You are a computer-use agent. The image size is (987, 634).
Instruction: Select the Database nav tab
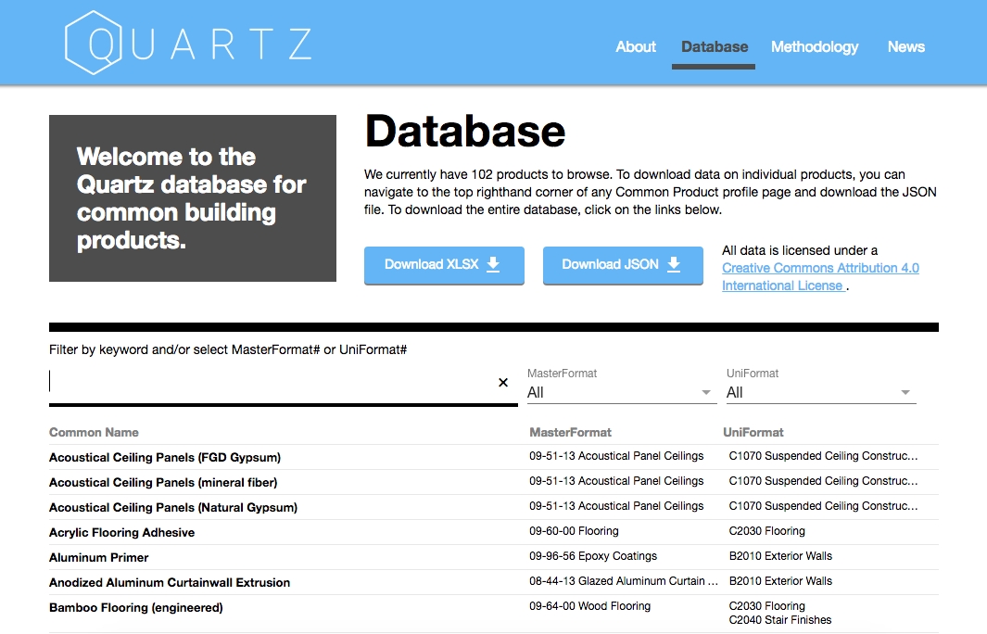[x=714, y=46]
